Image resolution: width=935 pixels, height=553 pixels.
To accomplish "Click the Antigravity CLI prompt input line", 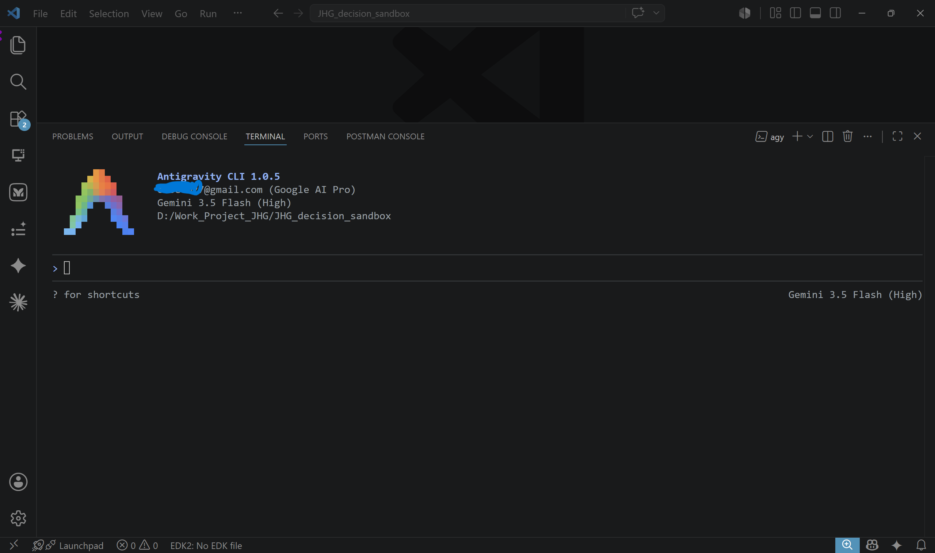I will [487, 268].
